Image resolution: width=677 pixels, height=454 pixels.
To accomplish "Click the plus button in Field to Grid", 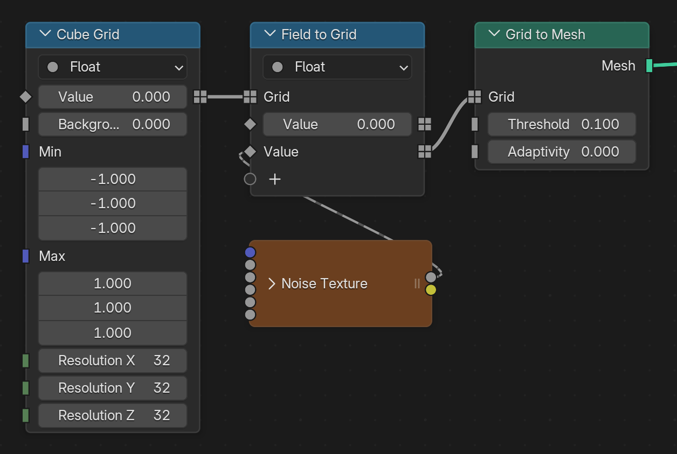I will click(x=275, y=179).
